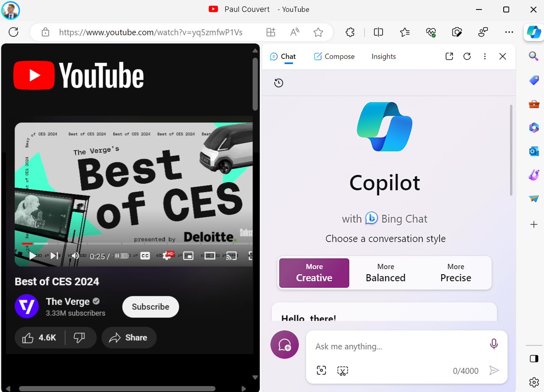This screenshot has width=544, height=392.
Task: Open the Search icon in Edge sidebar
Action: 534,56
